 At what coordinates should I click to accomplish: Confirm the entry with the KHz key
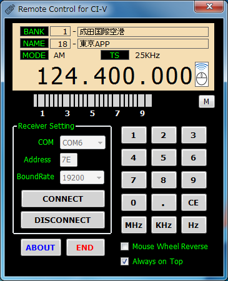tap(164, 225)
